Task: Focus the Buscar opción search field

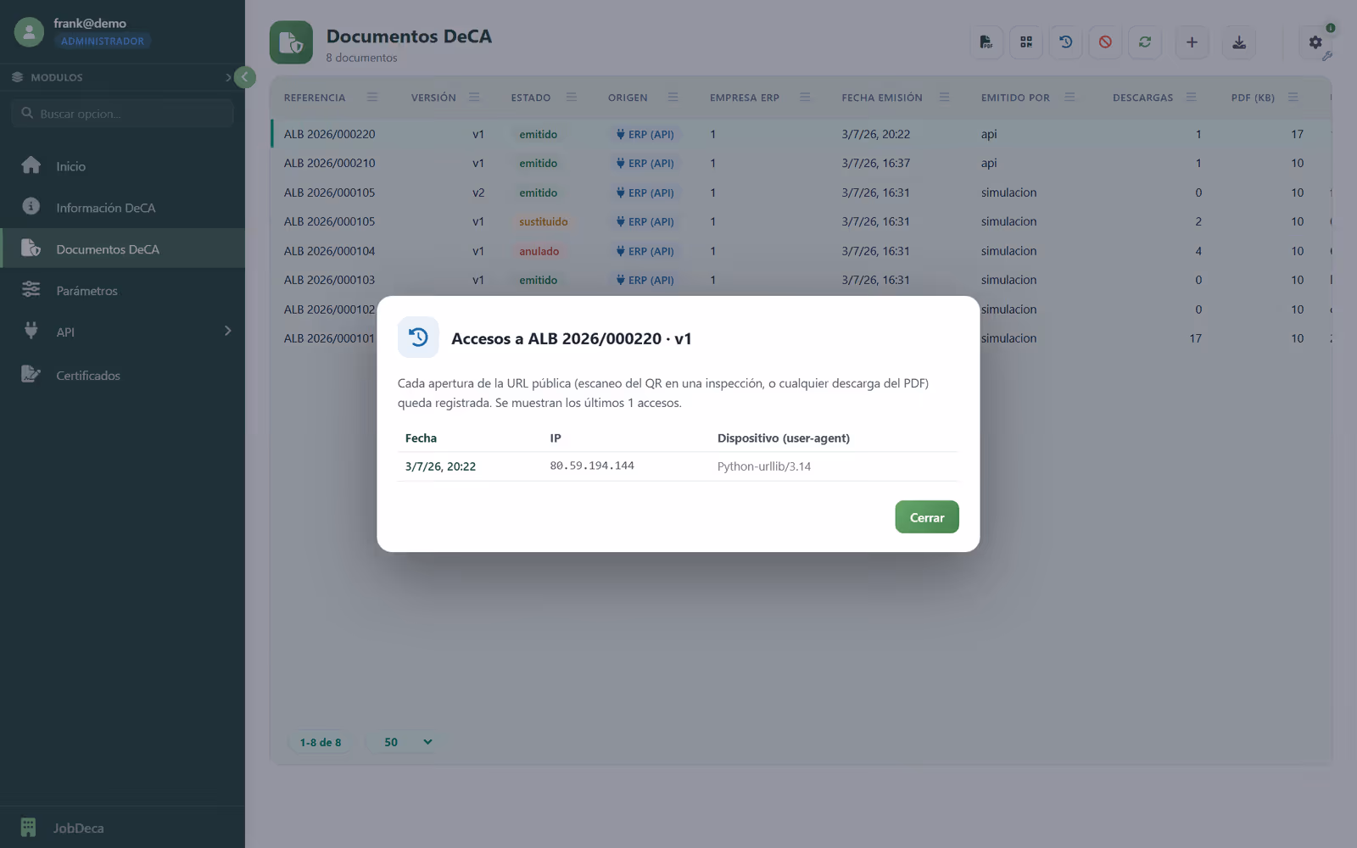Action: tap(122, 113)
